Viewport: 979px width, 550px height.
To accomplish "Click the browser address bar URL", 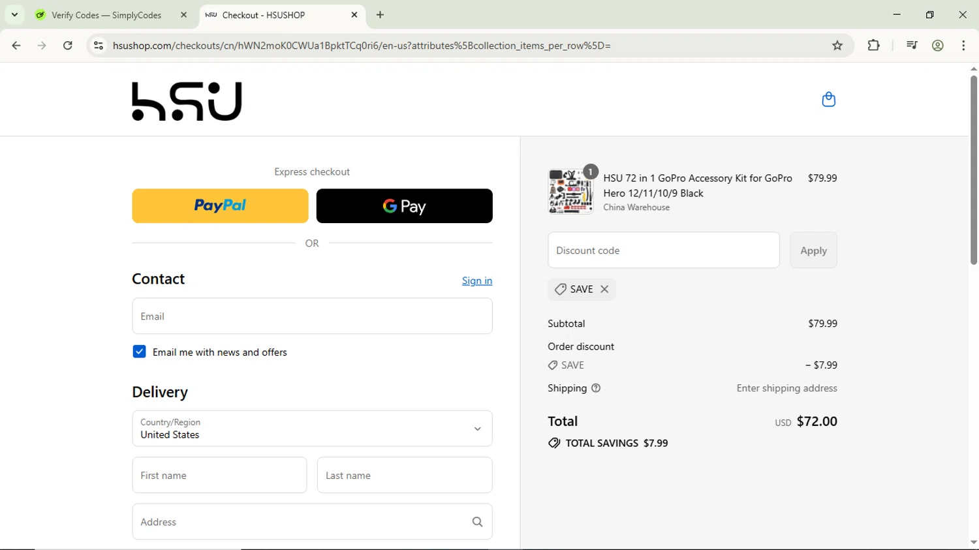I will [x=362, y=46].
